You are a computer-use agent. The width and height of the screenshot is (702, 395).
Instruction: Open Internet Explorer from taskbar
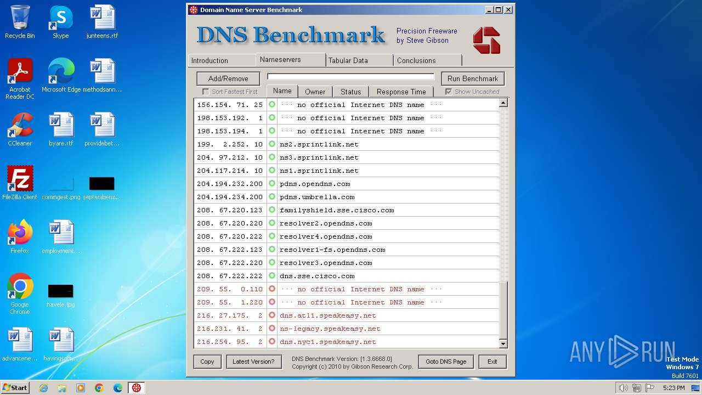(x=43, y=388)
